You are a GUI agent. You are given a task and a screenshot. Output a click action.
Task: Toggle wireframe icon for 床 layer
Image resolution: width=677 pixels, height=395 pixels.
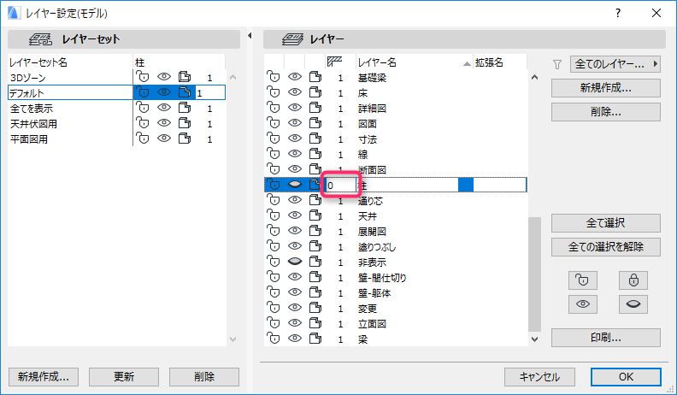tap(315, 92)
